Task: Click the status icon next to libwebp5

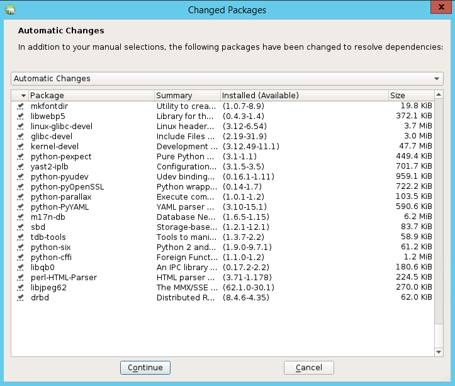Action: point(20,116)
